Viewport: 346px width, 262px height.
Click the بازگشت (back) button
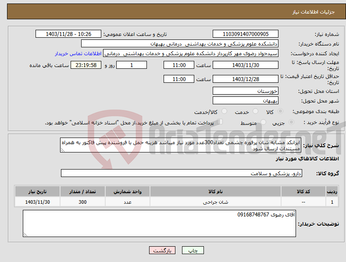pyautogui.click(x=162, y=250)
